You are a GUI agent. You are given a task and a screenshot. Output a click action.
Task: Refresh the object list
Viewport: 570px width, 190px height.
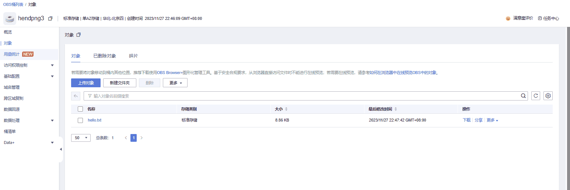pyautogui.click(x=536, y=96)
